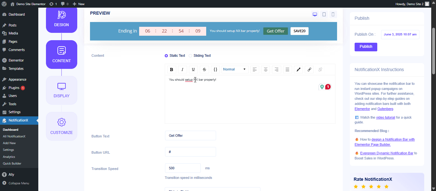Go to Display step
Screen dimensions: 436x191
pos(62,90)
